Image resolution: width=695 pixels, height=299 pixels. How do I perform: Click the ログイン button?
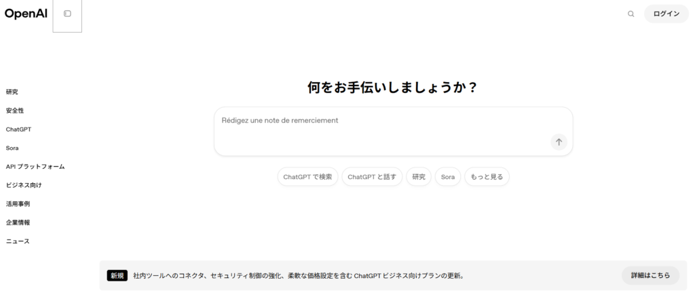coord(666,14)
